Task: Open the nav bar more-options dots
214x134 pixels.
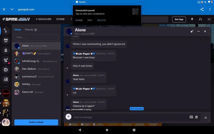Action: point(71,19)
